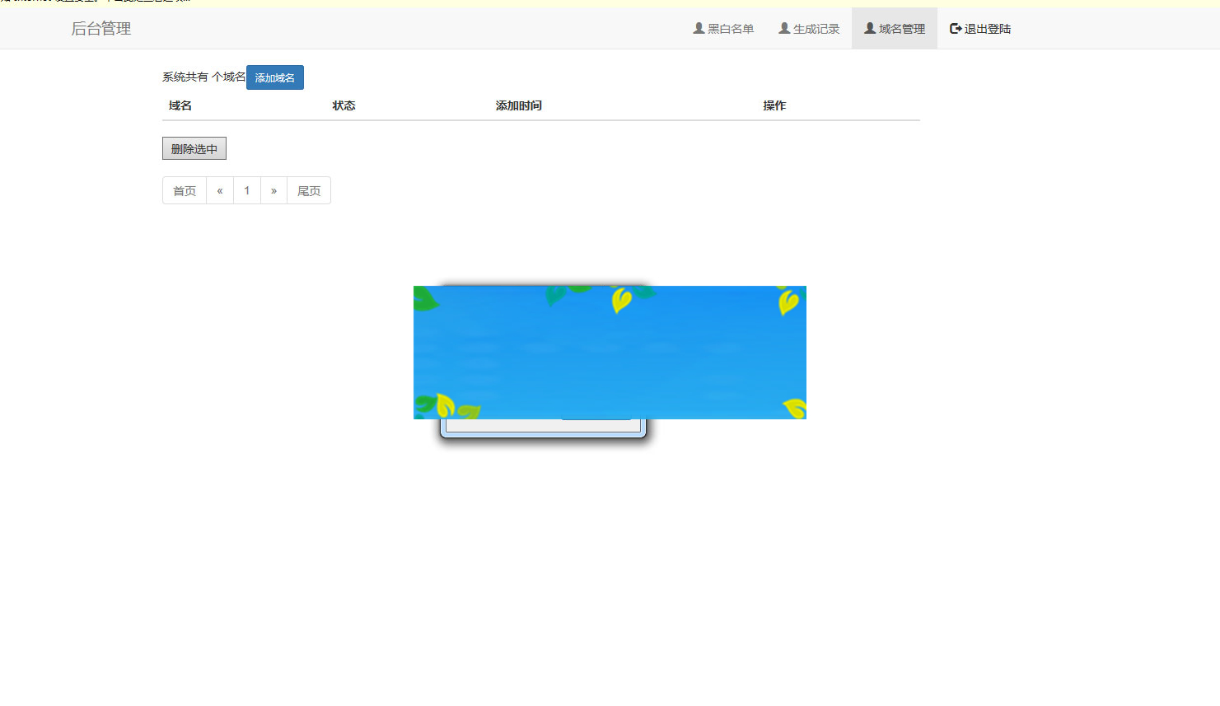
Task: Click the 后台管理 title text
Action: coord(100,28)
